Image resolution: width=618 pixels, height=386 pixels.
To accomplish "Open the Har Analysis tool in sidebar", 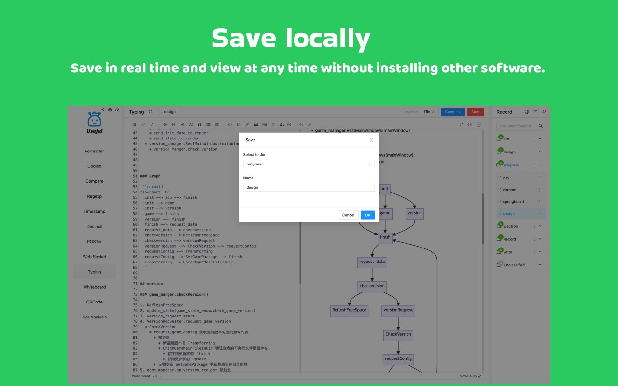I will pyautogui.click(x=95, y=317).
